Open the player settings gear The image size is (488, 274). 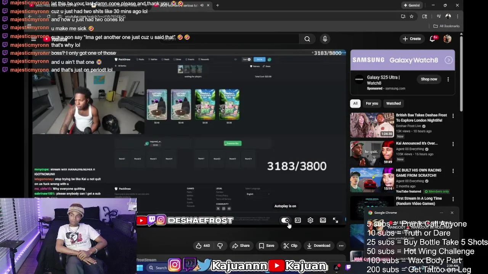[x=310, y=220]
